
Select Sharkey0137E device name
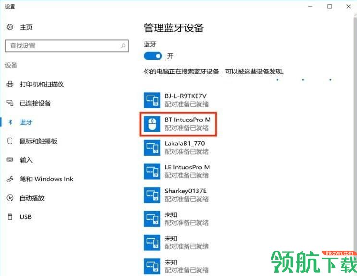pyautogui.click(x=185, y=191)
